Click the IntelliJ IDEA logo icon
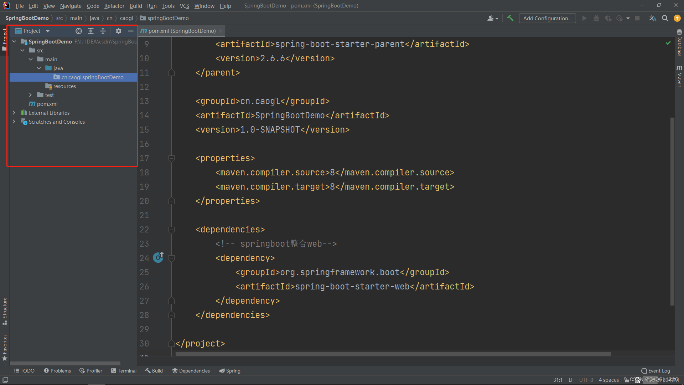Image resolution: width=684 pixels, height=385 pixels. [6, 6]
